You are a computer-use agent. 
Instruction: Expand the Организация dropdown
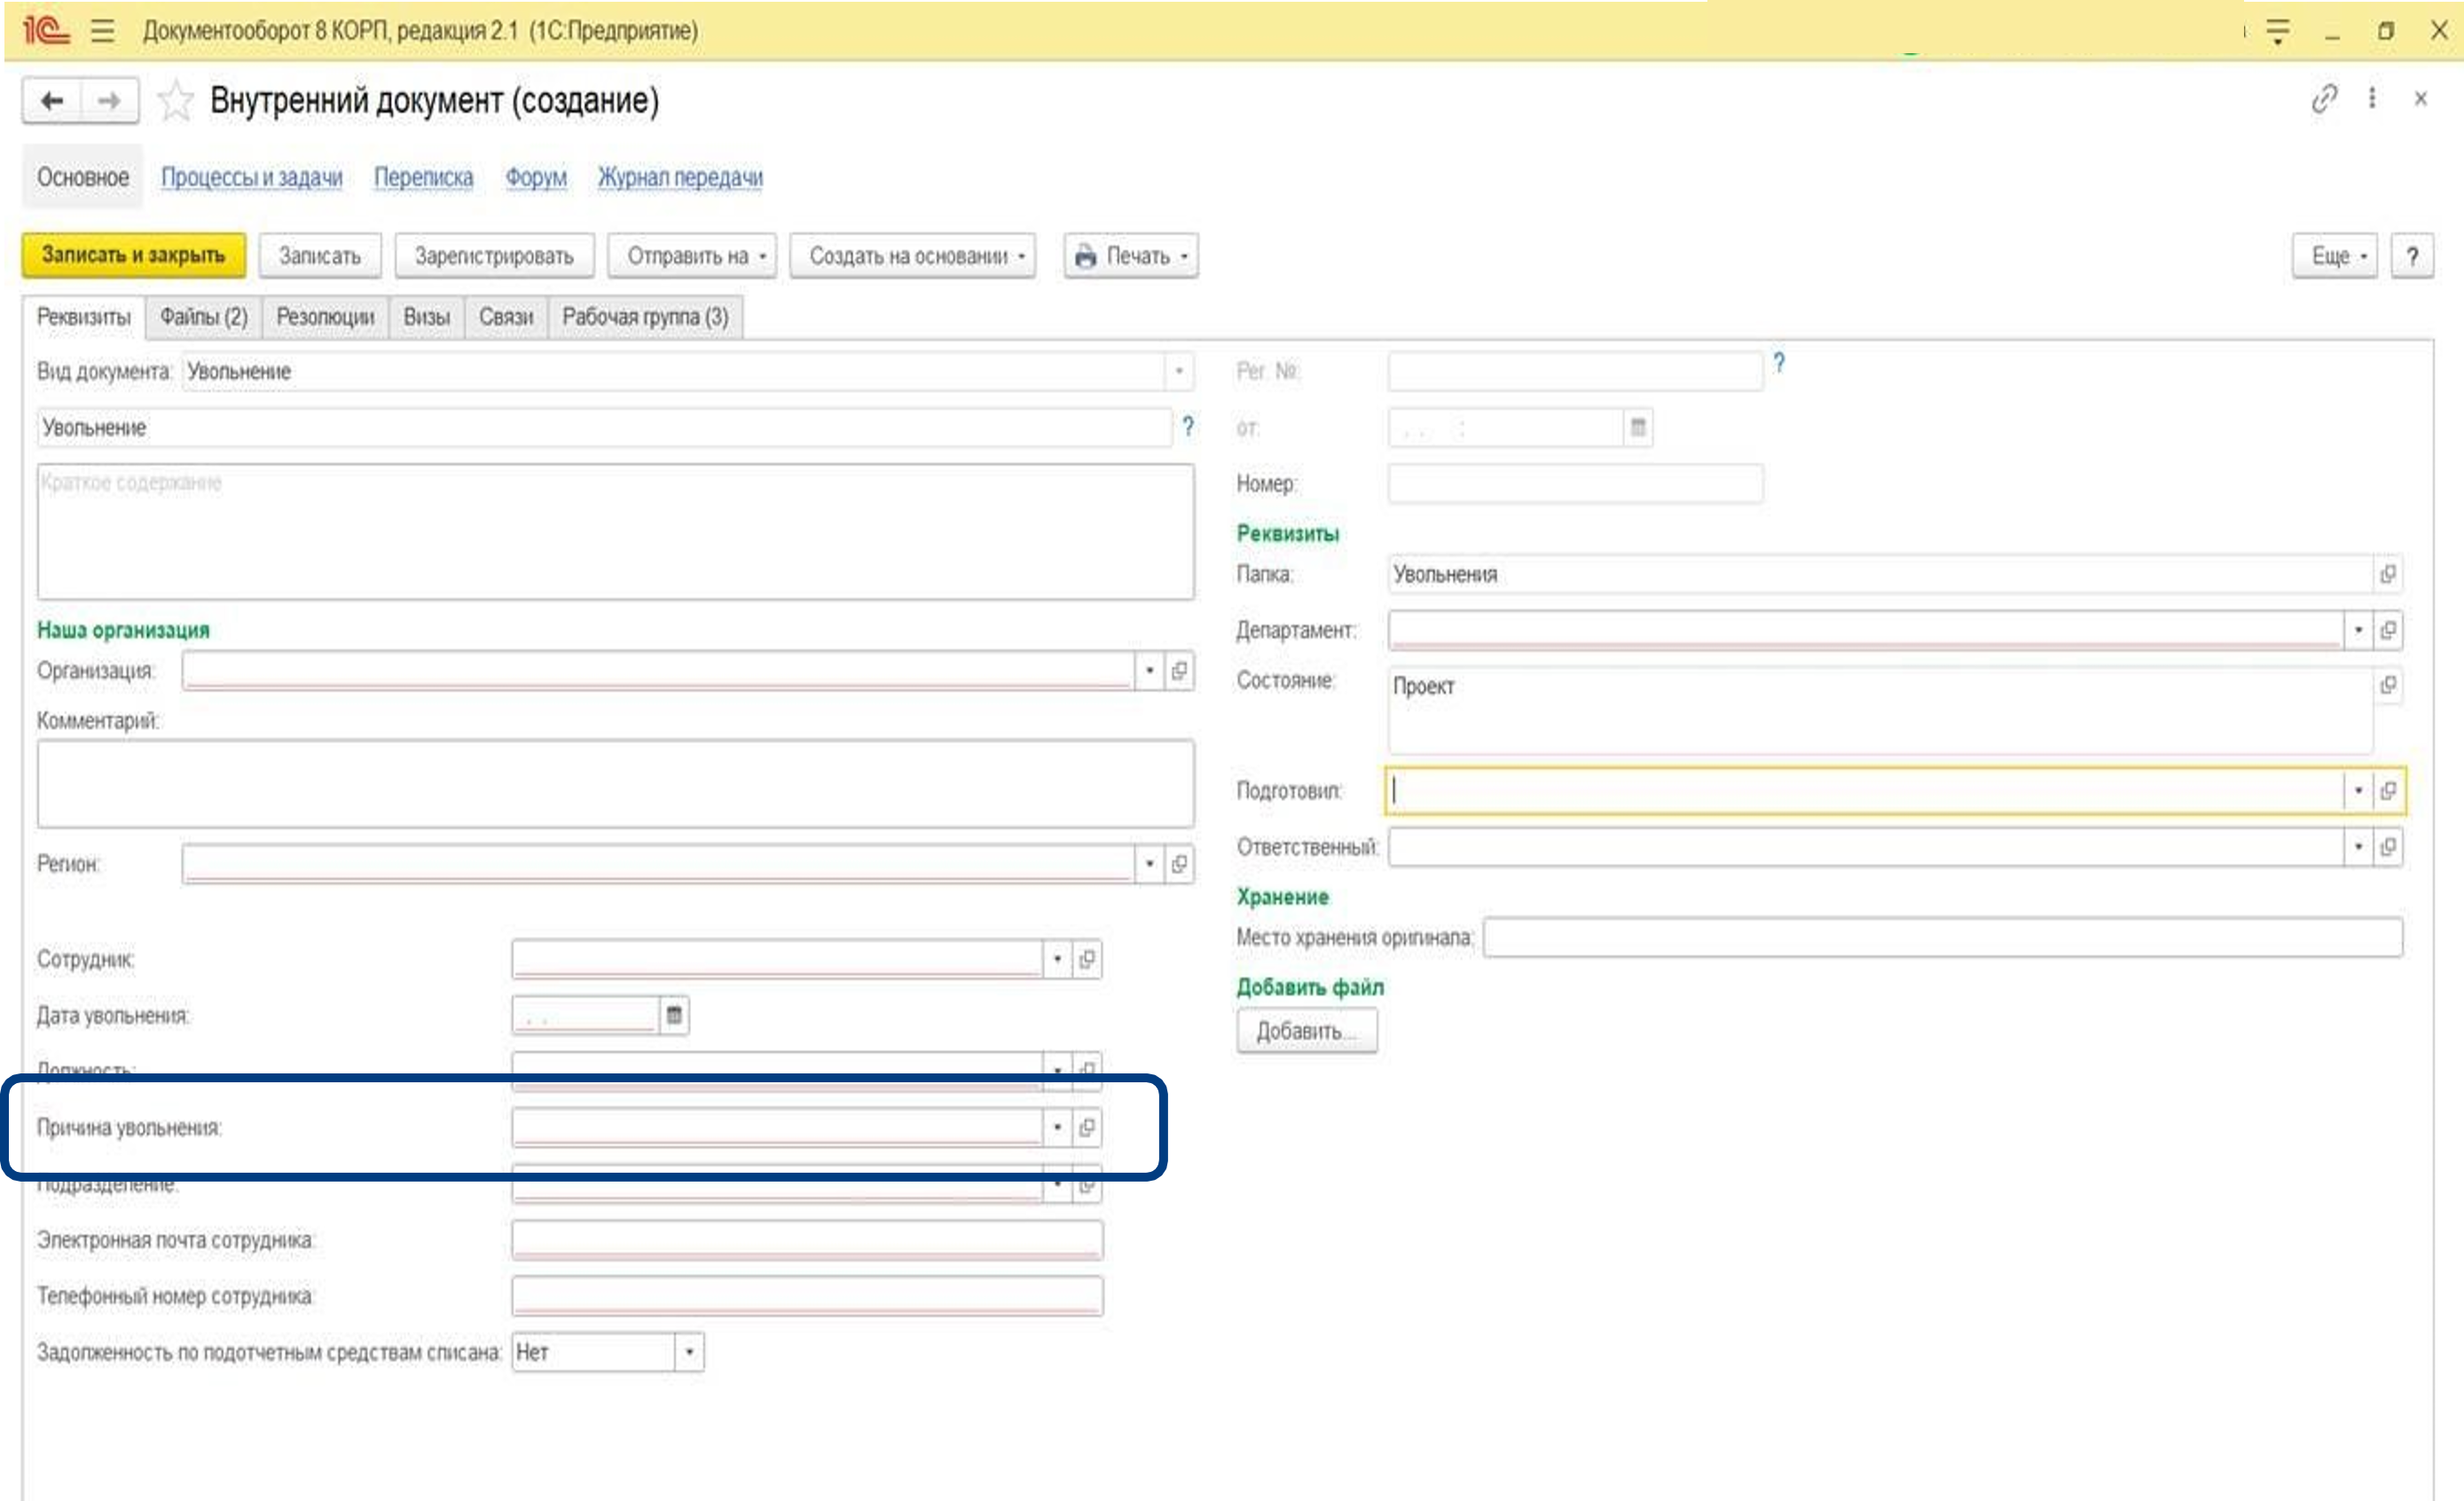point(1149,670)
